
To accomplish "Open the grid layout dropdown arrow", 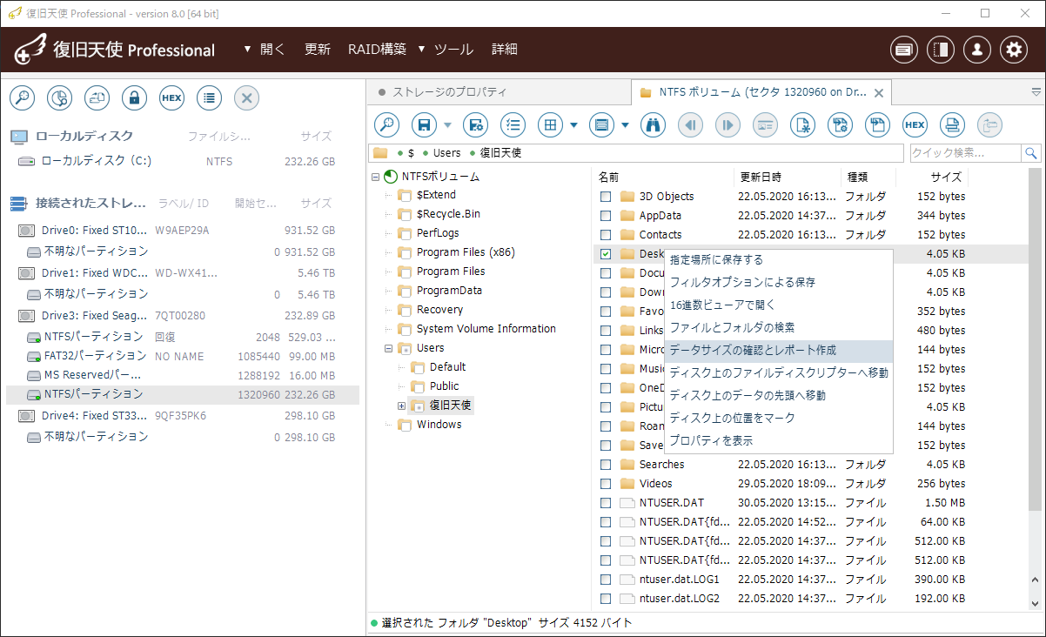I will pyautogui.click(x=574, y=125).
